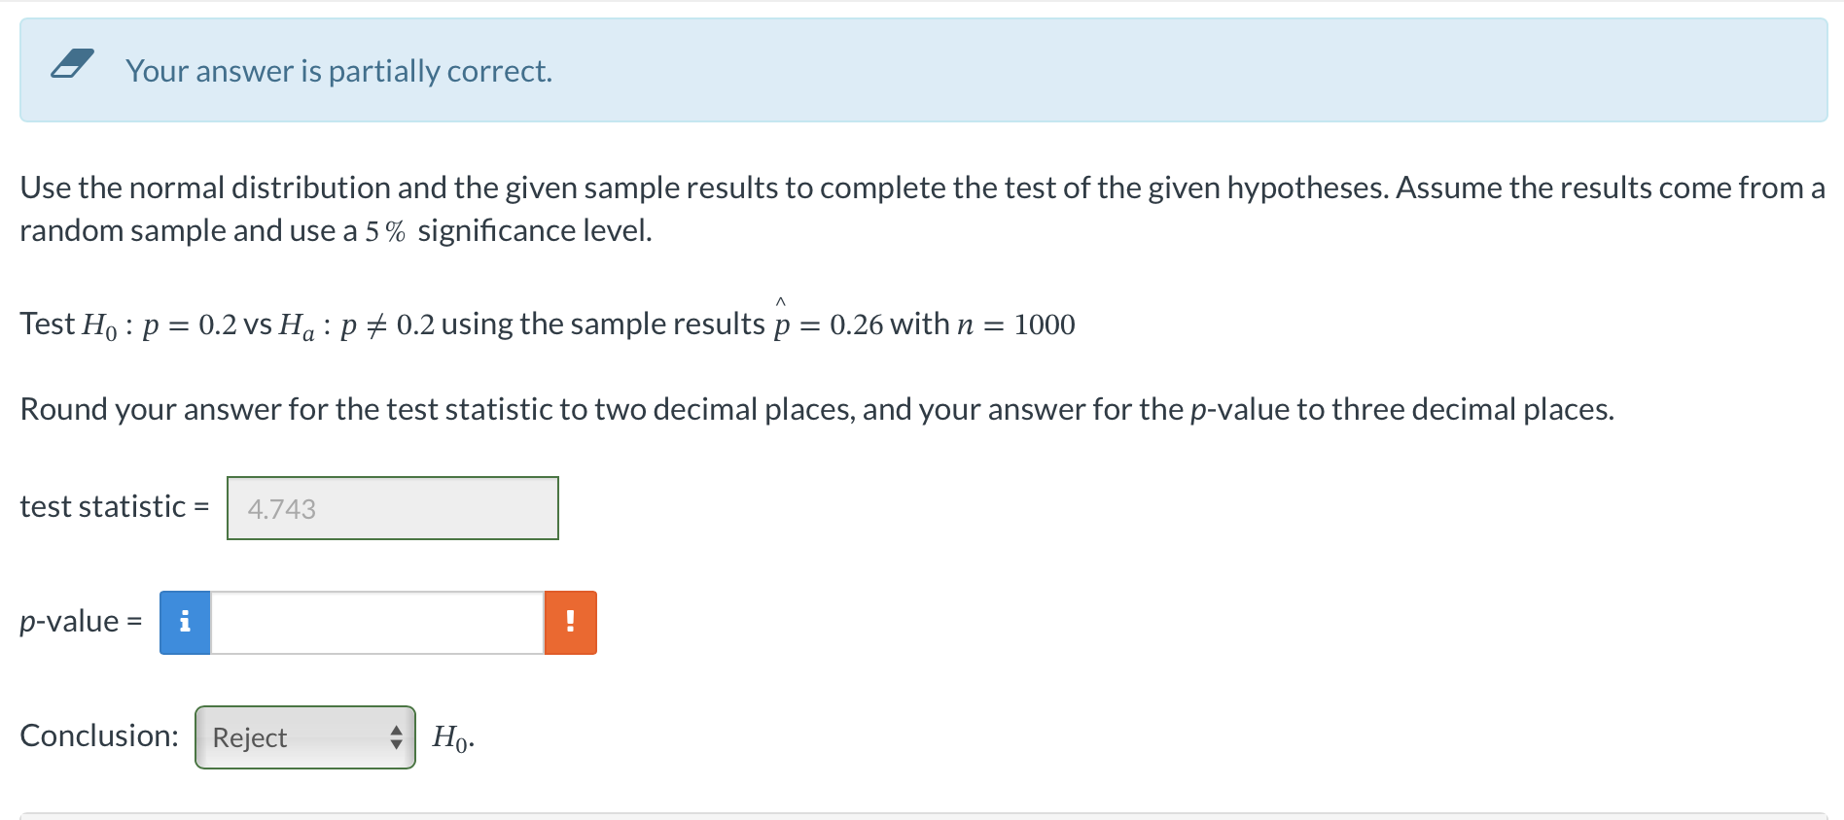Image resolution: width=1844 pixels, height=820 pixels.
Task: Click the H0 label beside the conclusion
Action: click(x=450, y=739)
